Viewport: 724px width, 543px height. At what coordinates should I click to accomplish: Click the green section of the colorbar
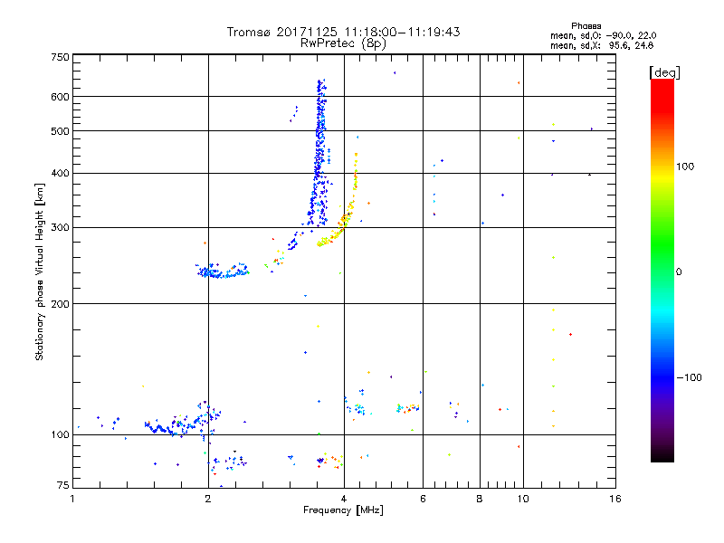[x=662, y=244]
